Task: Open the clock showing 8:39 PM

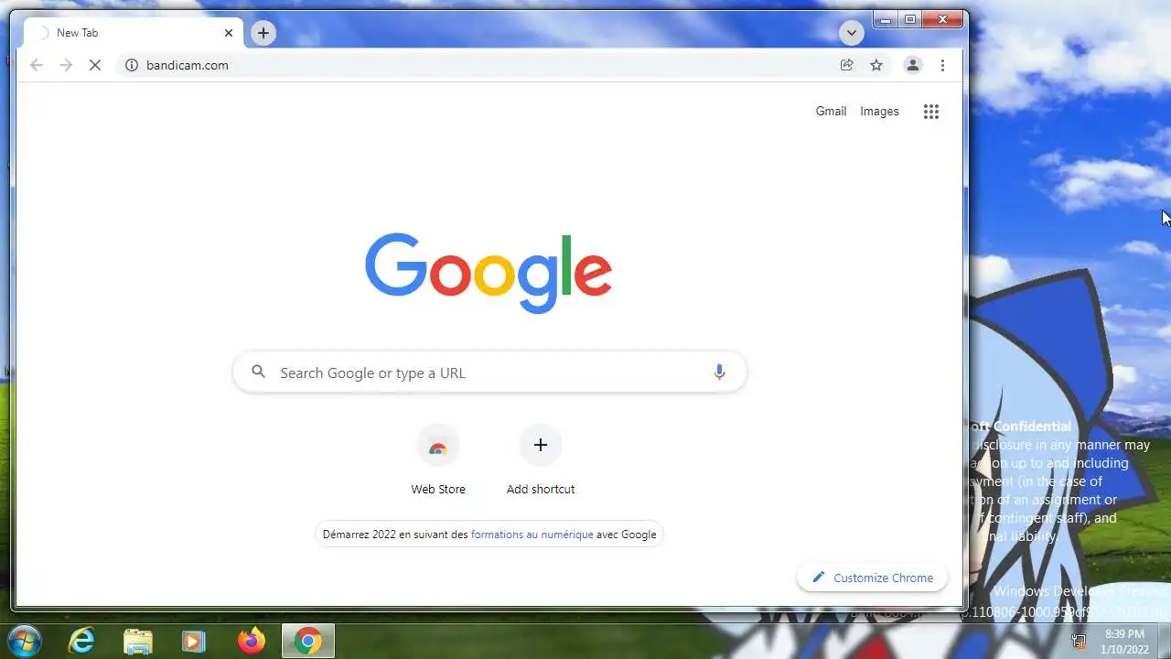Action: tap(1124, 641)
